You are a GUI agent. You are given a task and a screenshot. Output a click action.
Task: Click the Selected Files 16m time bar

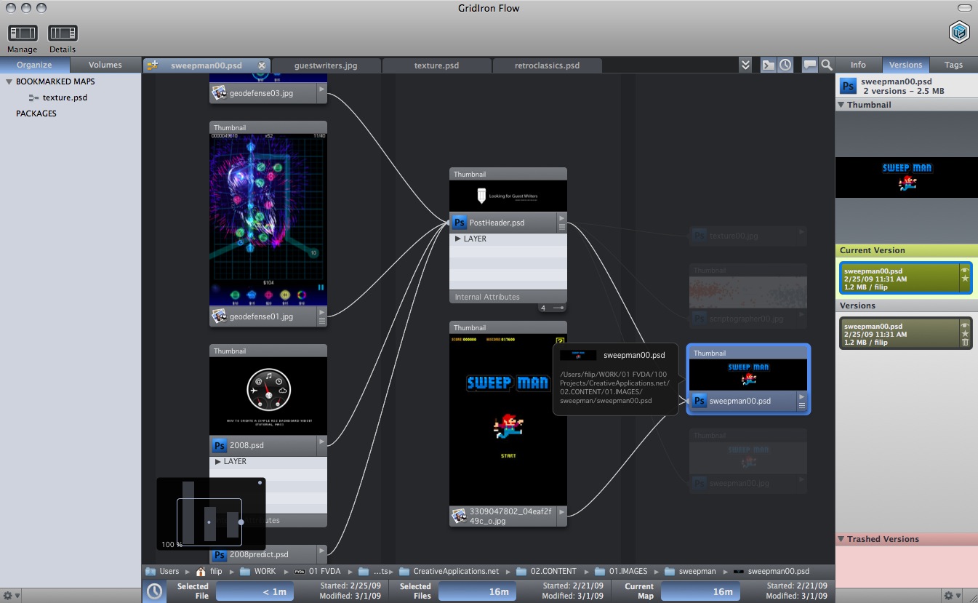477,591
